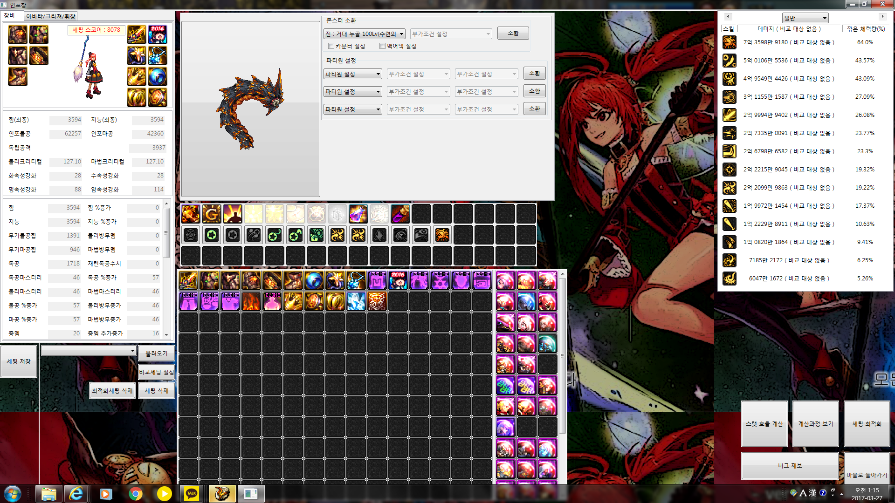Click the golden G buff icon
Screen dimensions: 895x503
pyautogui.click(x=212, y=214)
